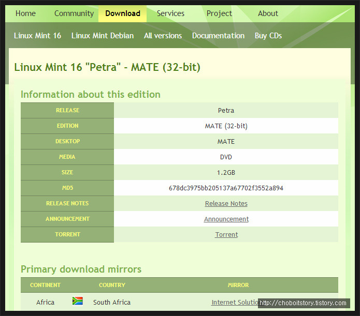Screen dimensions: 360x316
Task: Open the Project menu item
Action: click(x=219, y=13)
